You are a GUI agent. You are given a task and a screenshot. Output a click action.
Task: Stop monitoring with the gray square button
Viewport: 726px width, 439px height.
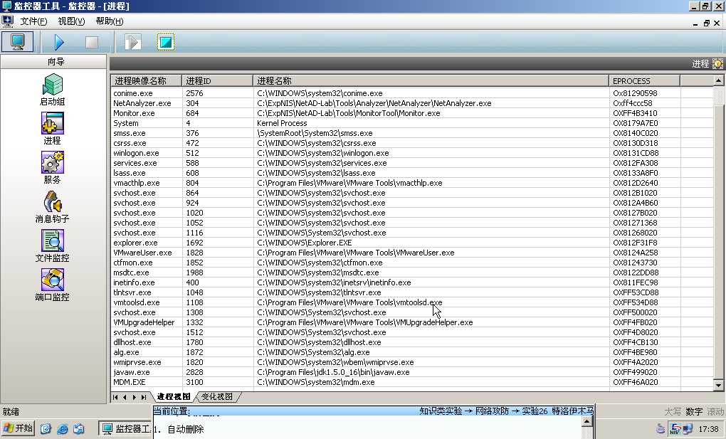[92, 42]
